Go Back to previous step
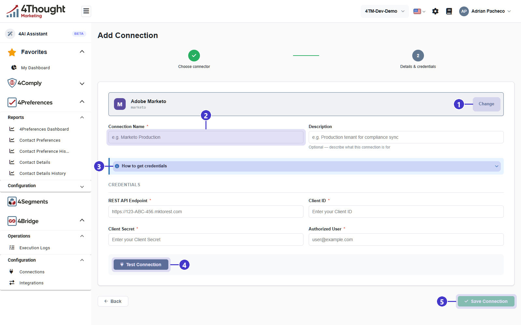This screenshot has width=521, height=325. (113, 301)
